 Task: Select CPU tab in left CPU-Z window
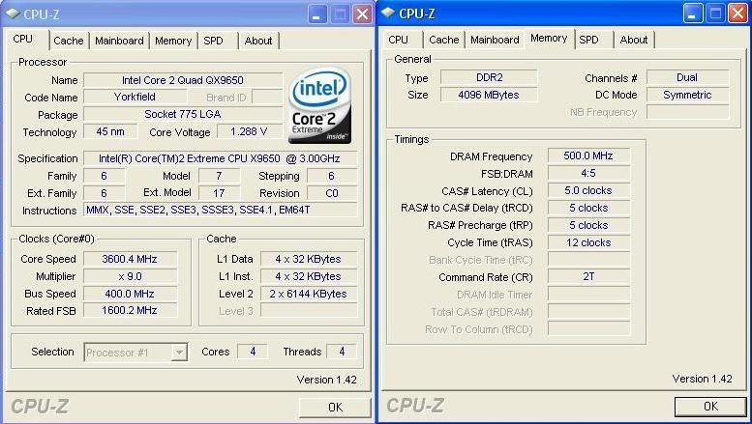pyautogui.click(x=23, y=39)
